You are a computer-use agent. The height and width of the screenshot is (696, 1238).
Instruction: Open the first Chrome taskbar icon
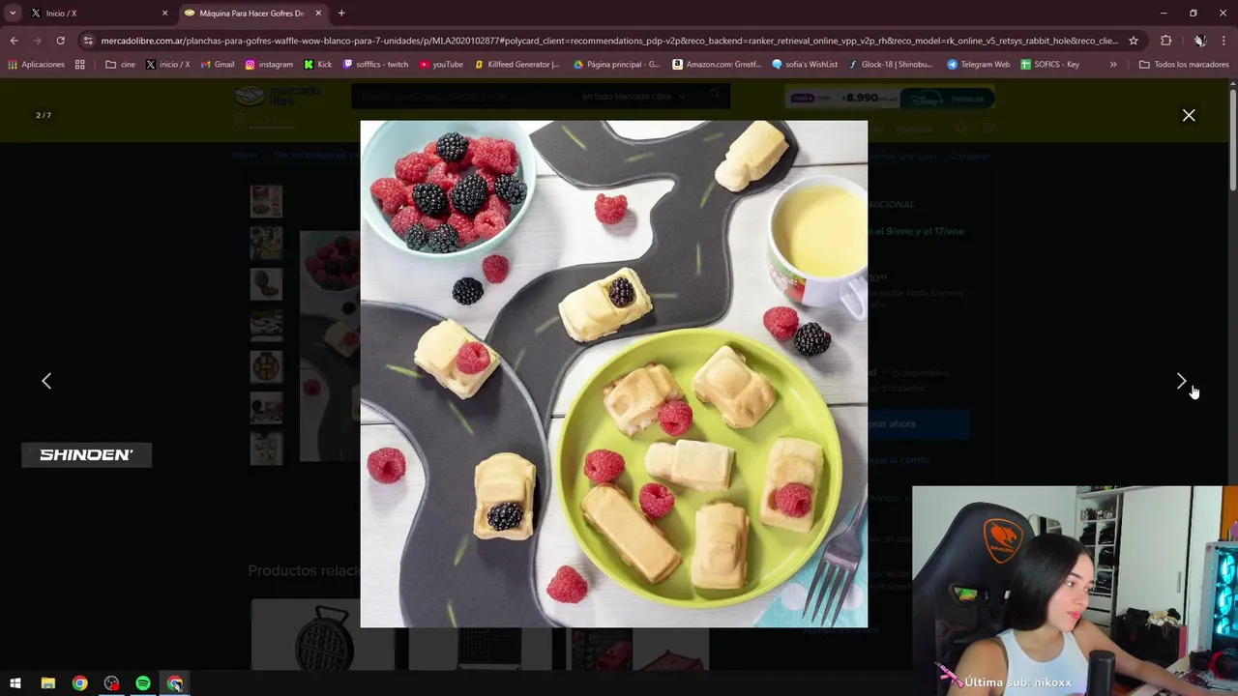pyautogui.click(x=79, y=683)
